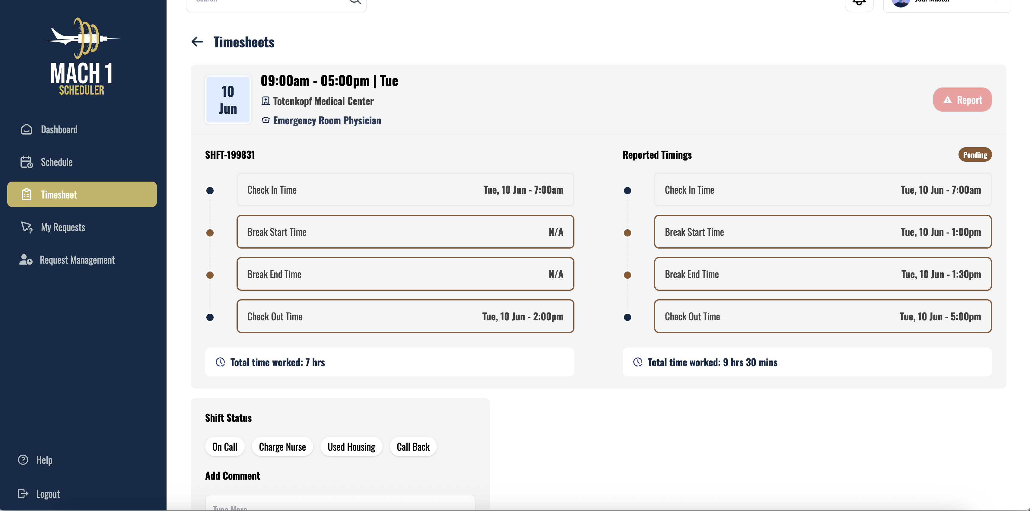The image size is (1030, 511).
Task: Select the Dashboard home icon
Action: [26, 129]
